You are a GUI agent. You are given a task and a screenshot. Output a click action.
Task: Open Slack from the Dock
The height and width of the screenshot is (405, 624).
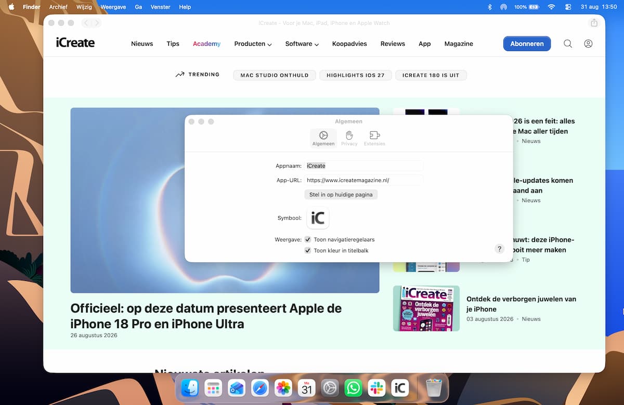376,387
